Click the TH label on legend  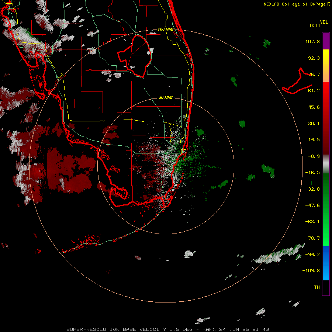pyautogui.click(x=317, y=287)
